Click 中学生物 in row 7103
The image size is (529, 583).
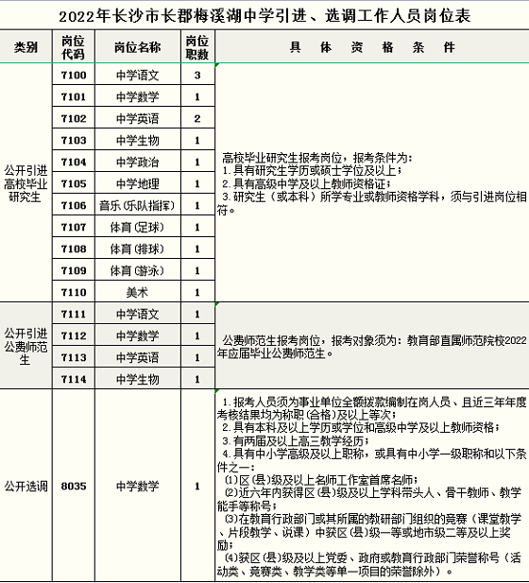138,140
